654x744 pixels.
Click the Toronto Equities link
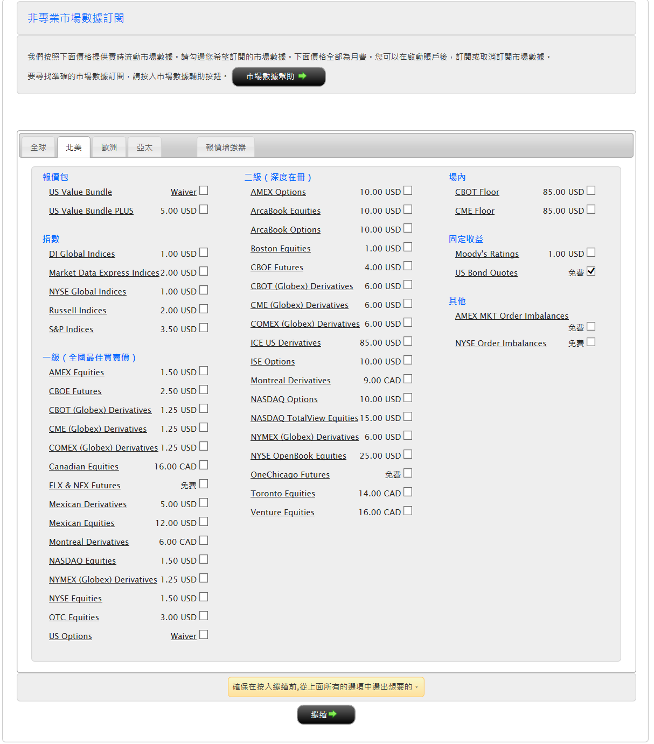[283, 494]
